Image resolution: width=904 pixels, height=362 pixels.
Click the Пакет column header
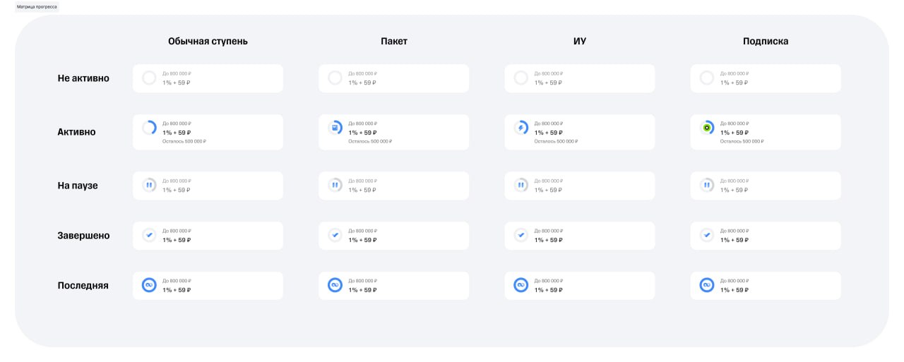394,41
